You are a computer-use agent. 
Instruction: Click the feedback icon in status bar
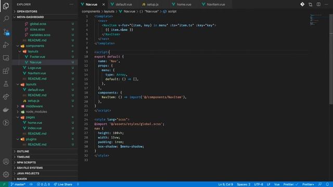pyautogui.click(x=320, y=184)
